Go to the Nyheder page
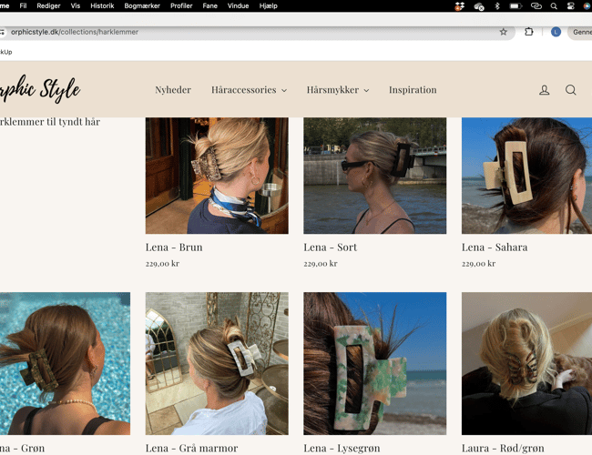 coord(173,90)
